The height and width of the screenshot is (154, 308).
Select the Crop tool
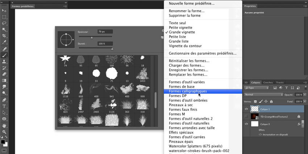coord(4,36)
